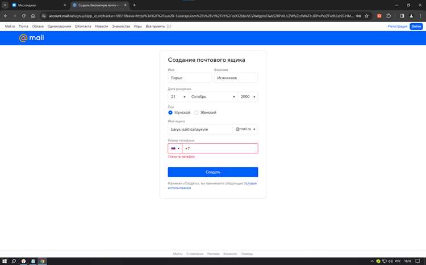Screen dimensions: 426x265
Task: Toggle the browser side panel icon
Action: pos(402,16)
